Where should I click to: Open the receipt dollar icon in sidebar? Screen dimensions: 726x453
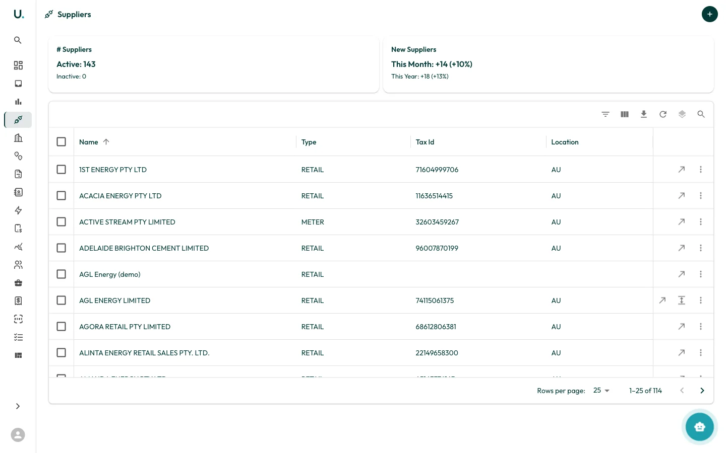(x=18, y=301)
